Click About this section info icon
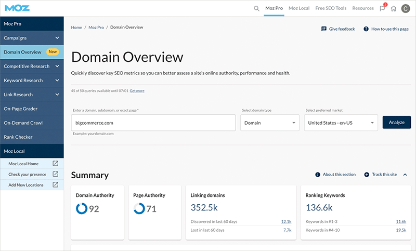Viewport: 416px width, 251px height. coord(318,175)
